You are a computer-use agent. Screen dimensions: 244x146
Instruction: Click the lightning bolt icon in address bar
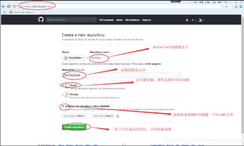[222, 6]
